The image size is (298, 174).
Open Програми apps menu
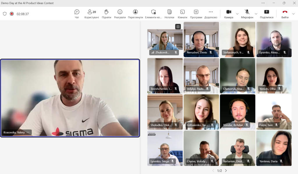click(196, 14)
